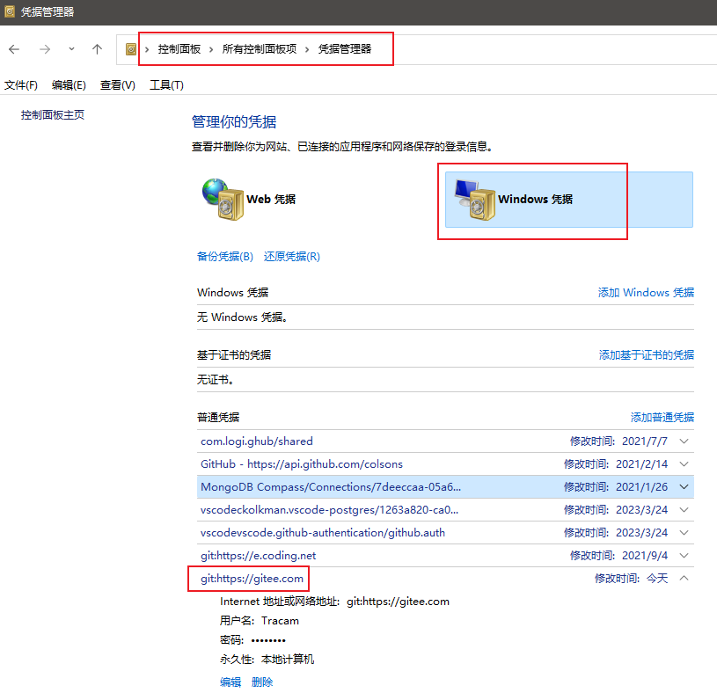Expand the GitHub credential row chevron
The width and height of the screenshot is (717, 693).
click(x=684, y=463)
